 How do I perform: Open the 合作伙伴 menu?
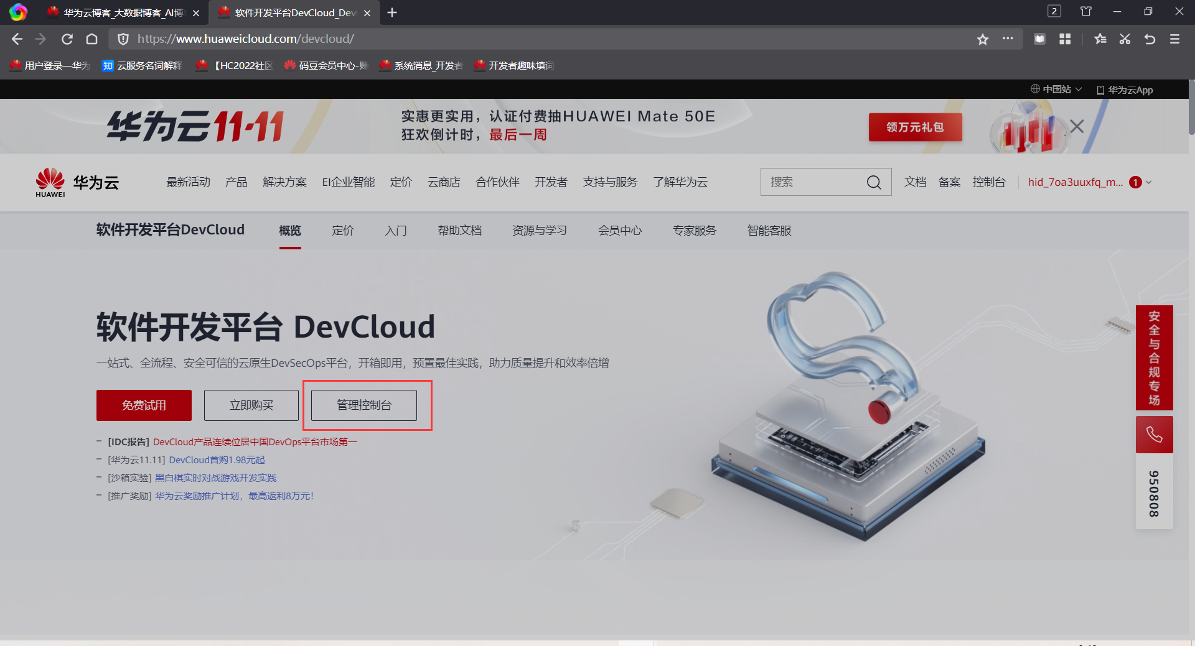[x=497, y=182]
